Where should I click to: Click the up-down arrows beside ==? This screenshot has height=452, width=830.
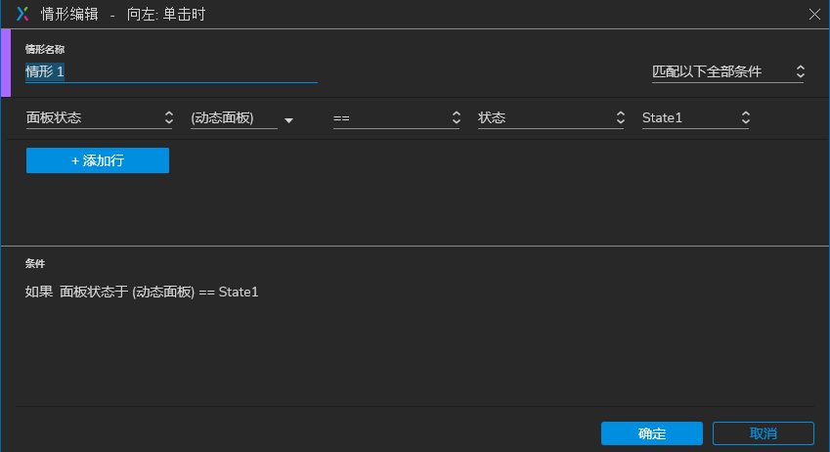pos(456,117)
